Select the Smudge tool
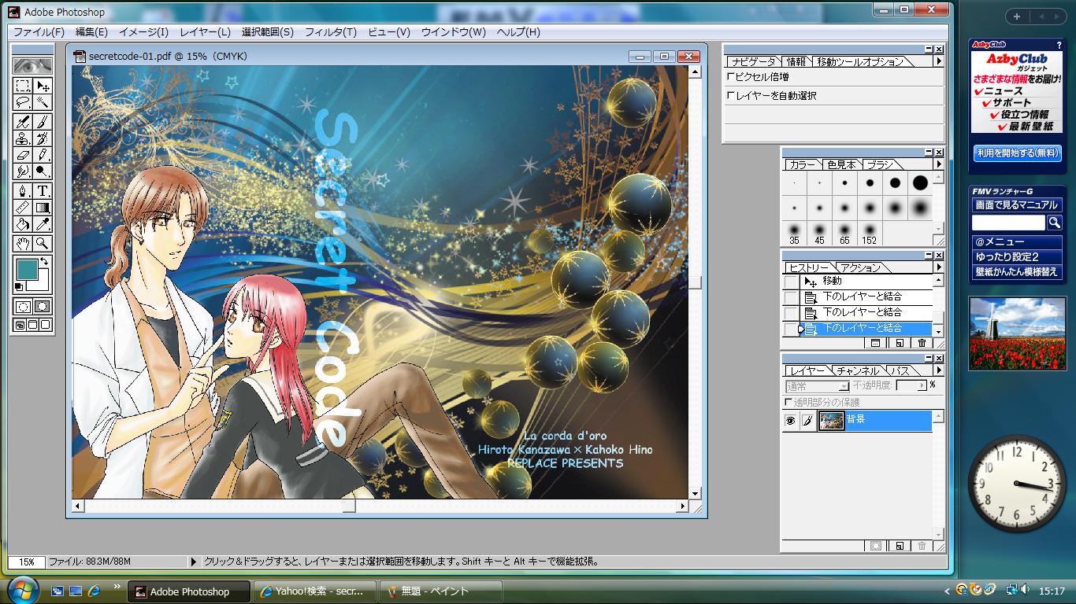Image resolution: width=1076 pixels, height=604 pixels. point(23,172)
